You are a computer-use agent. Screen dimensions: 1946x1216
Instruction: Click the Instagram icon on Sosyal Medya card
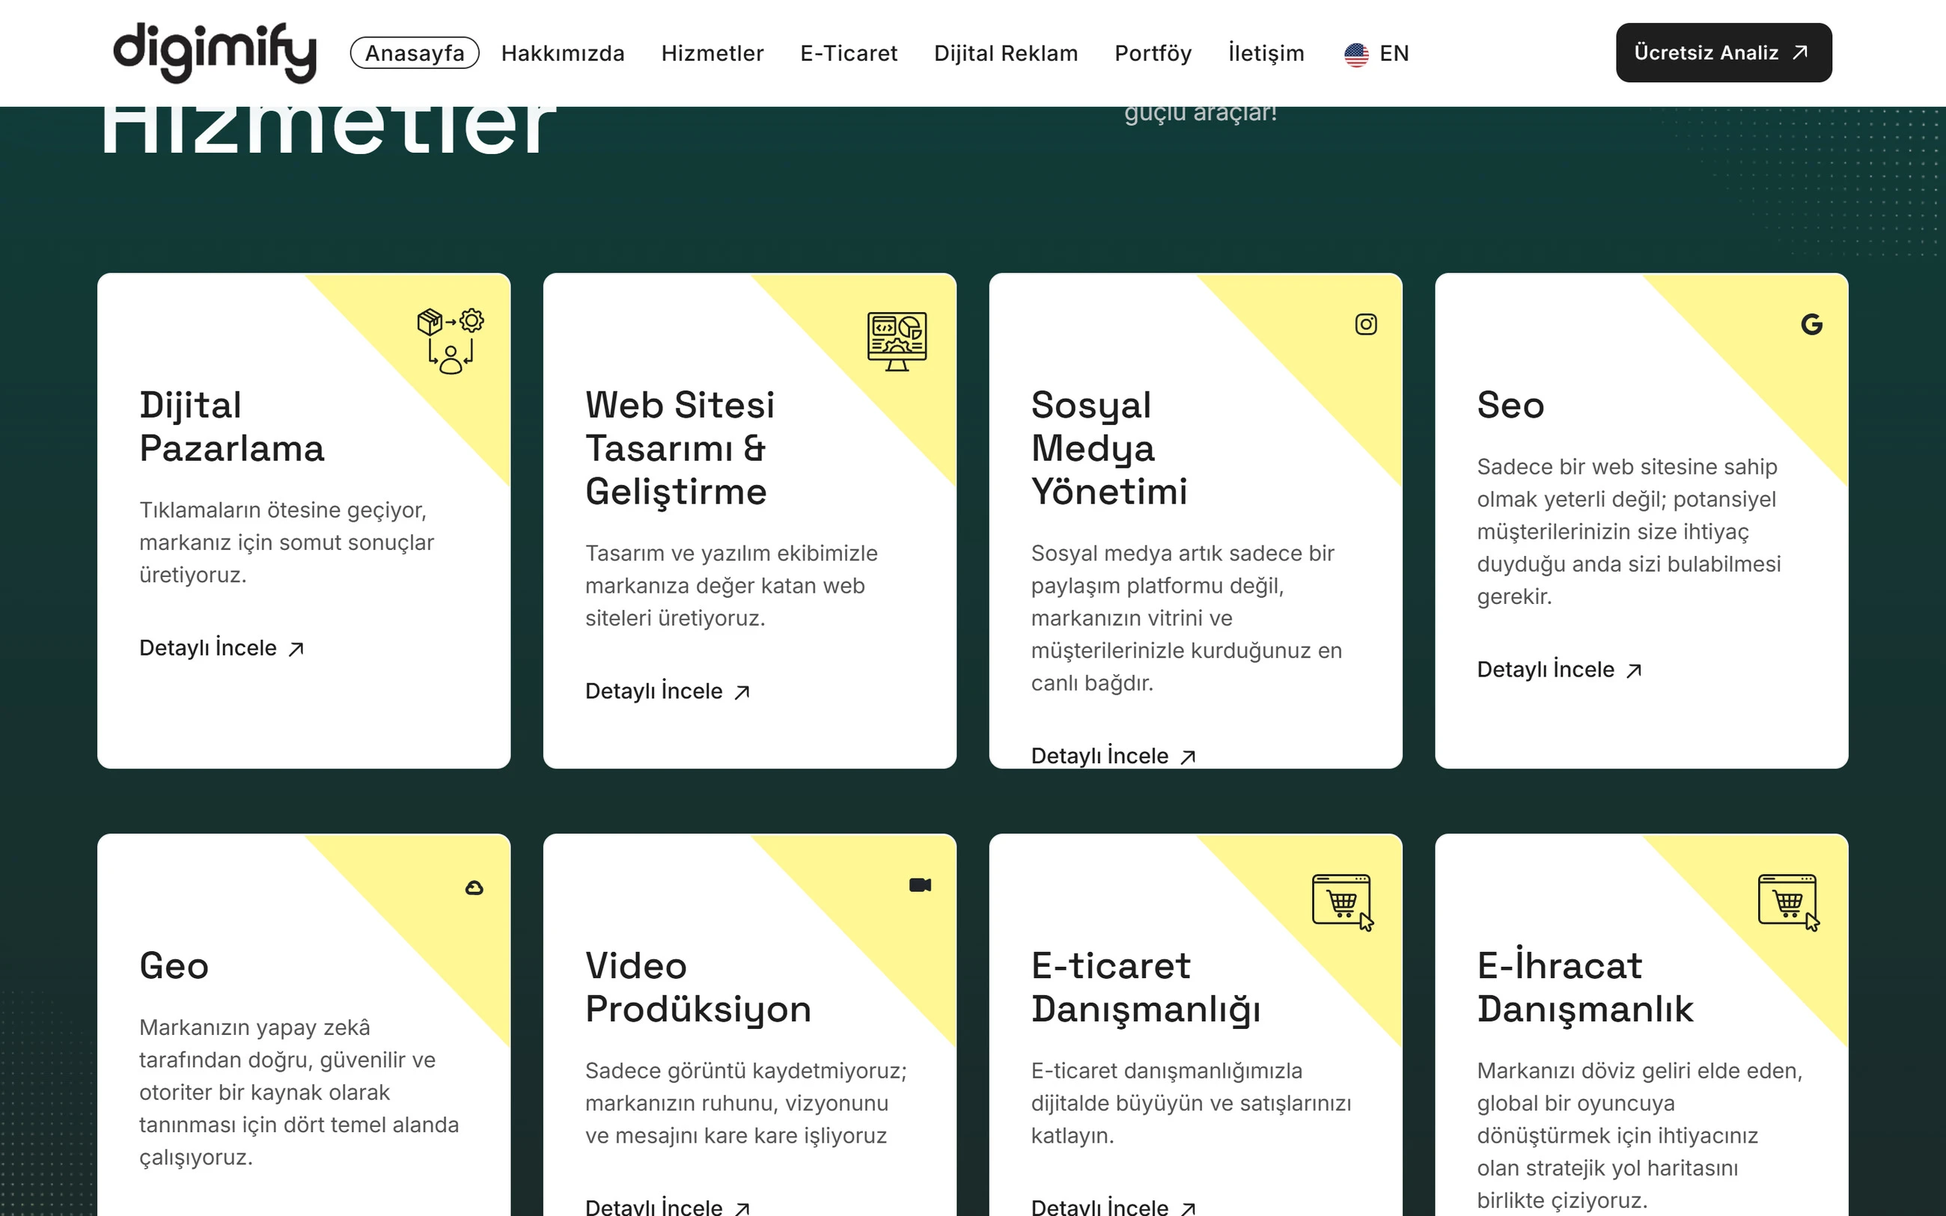pos(1365,324)
